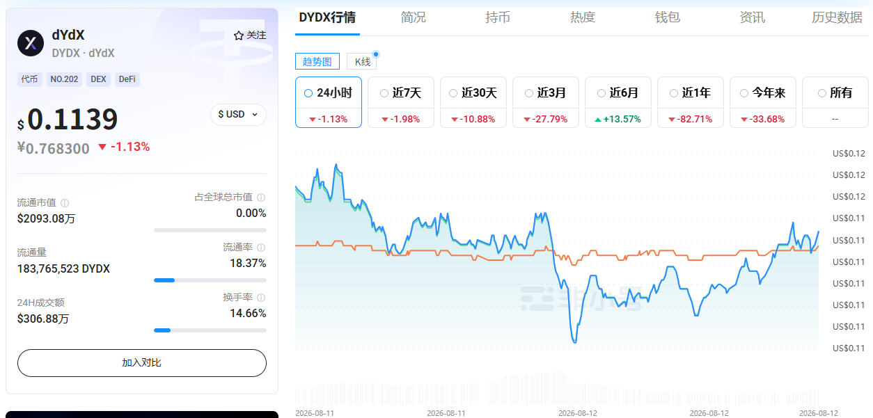Switch to the 简况 tab
The width and height of the screenshot is (873, 418).
(x=414, y=17)
